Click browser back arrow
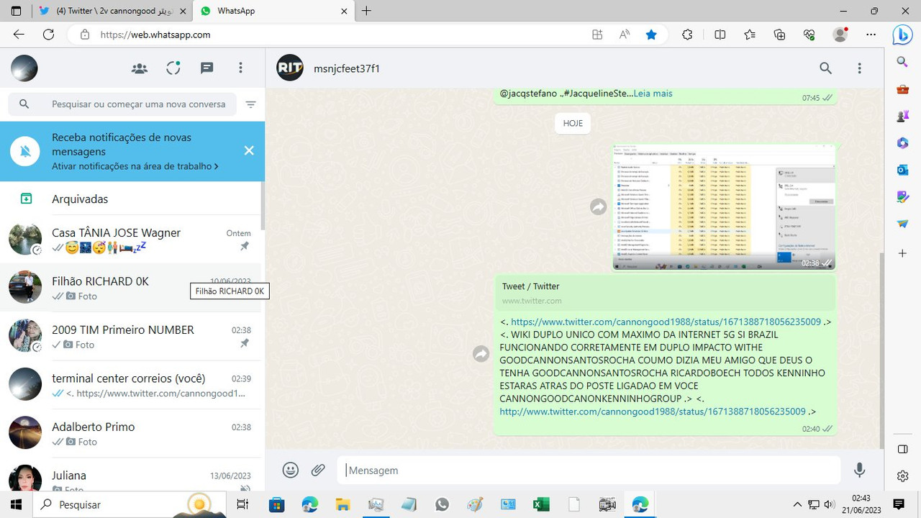The width and height of the screenshot is (921, 518). pyautogui.click(x=19, y=35)
